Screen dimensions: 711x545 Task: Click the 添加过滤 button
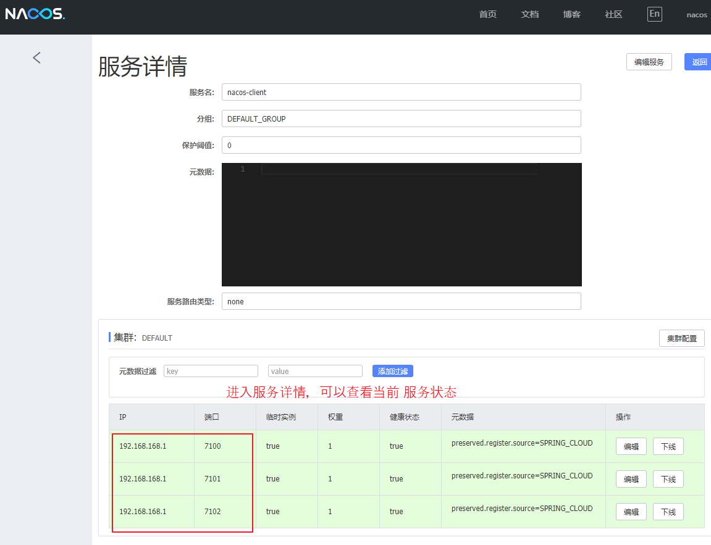393,371
